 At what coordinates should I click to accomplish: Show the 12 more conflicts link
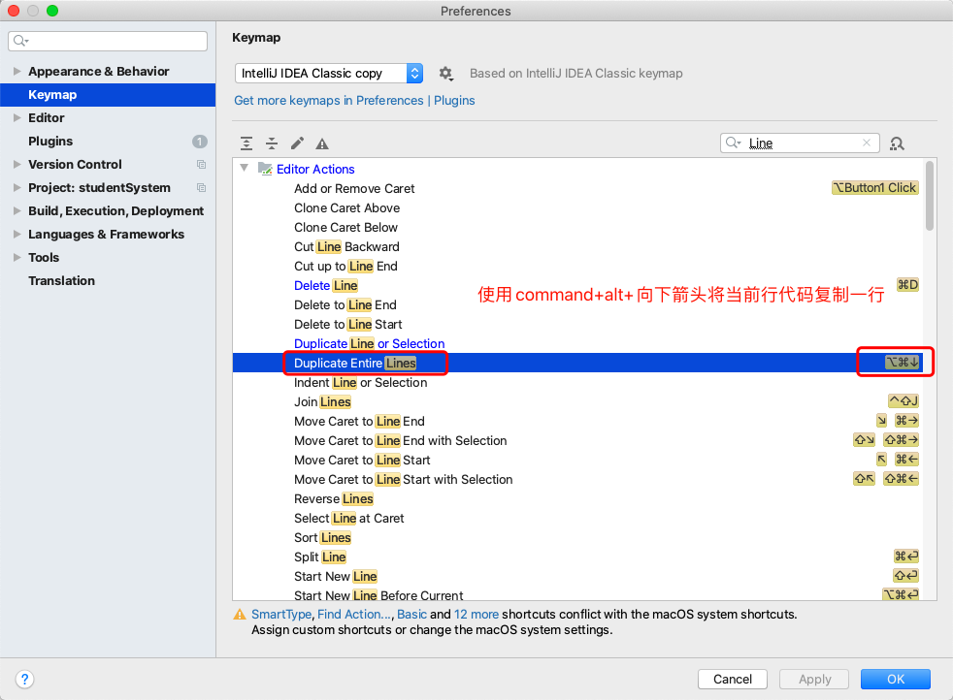click(x=476, y=615)
